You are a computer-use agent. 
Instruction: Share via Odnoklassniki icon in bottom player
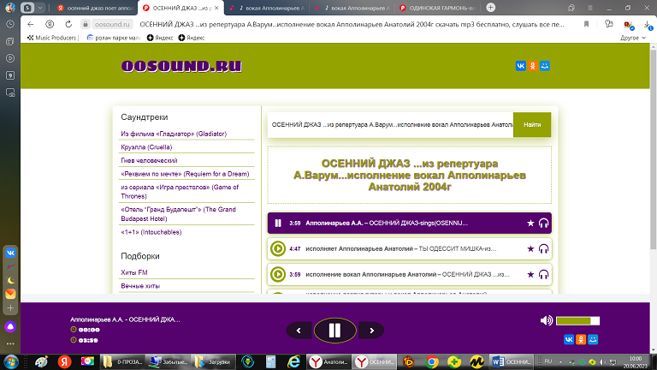click(x=581, y=339)
